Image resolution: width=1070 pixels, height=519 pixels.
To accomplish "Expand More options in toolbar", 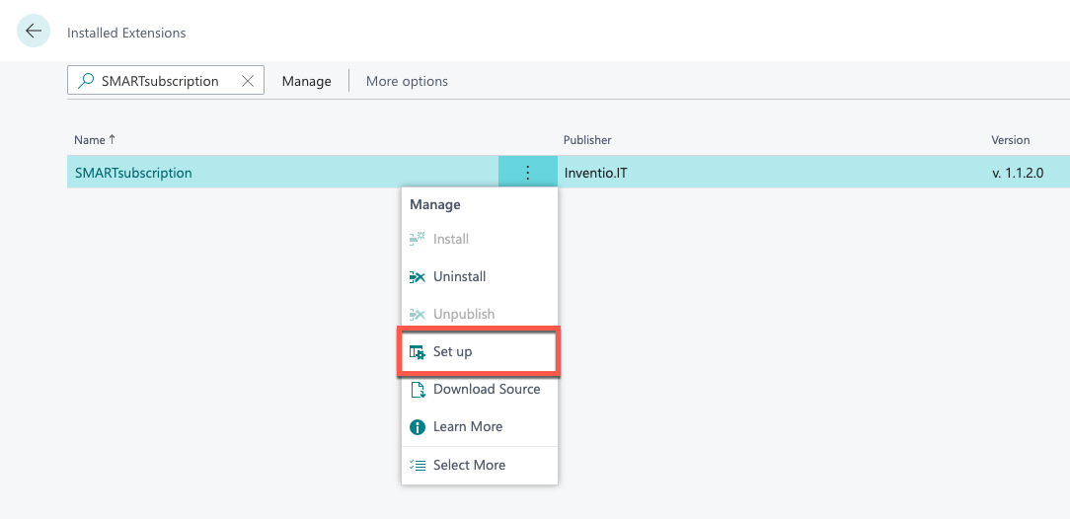I will 407,81.
